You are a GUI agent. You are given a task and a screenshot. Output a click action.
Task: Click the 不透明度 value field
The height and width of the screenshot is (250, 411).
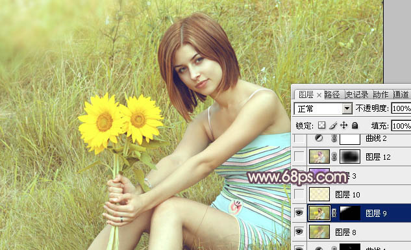coord(401,108)
